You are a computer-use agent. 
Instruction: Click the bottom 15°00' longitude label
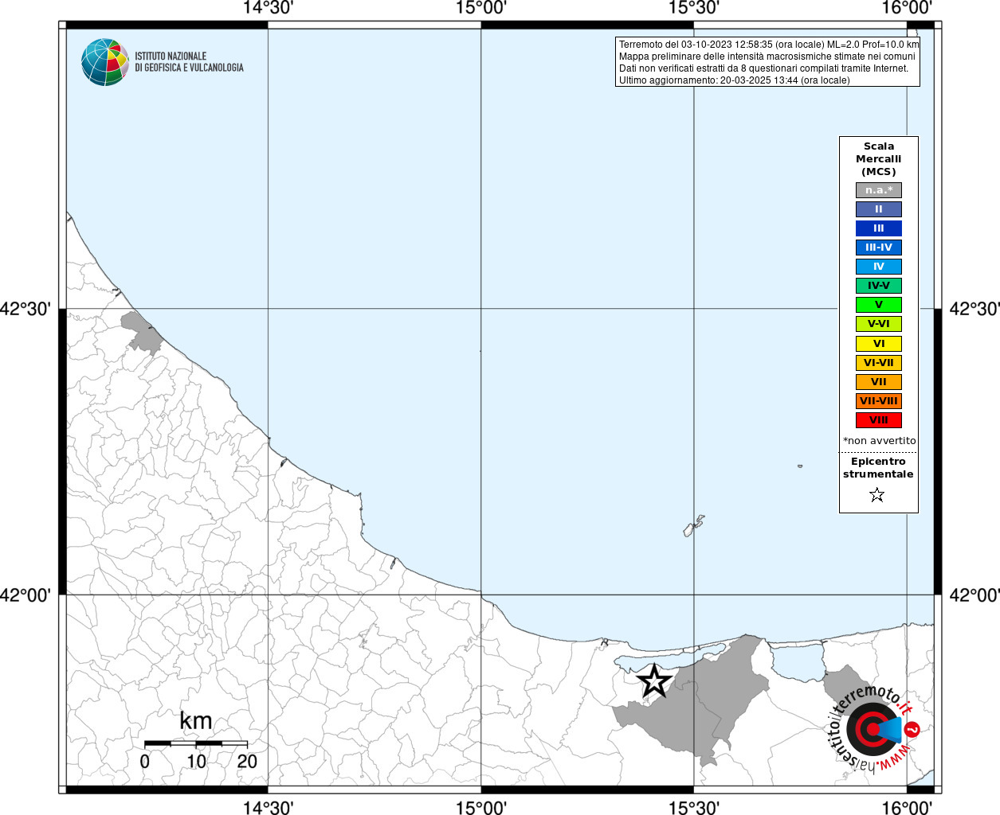pos(481,807)
